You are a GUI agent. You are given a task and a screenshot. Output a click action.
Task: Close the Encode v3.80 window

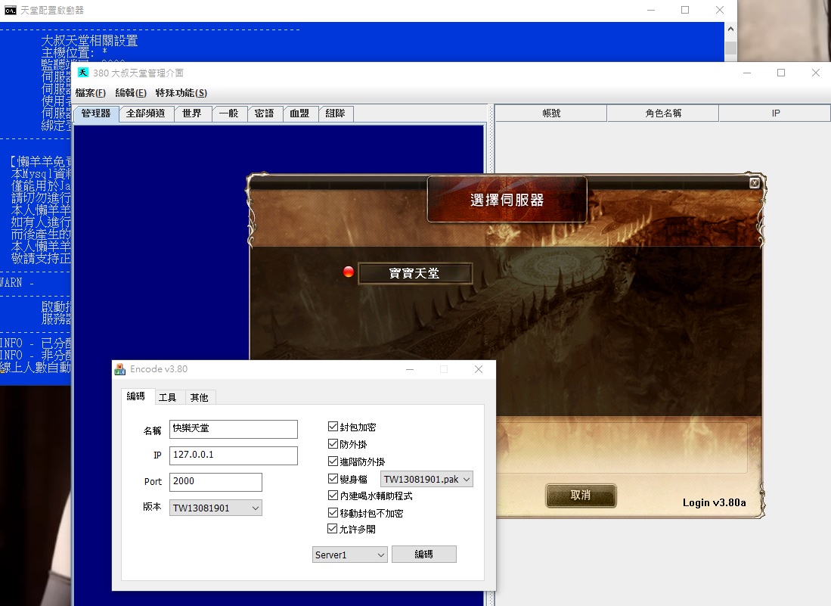479,369
